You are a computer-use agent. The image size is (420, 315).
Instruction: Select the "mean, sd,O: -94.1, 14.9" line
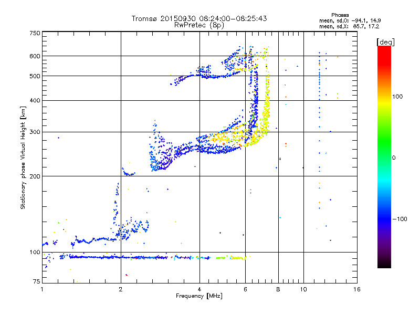[350, 20]
